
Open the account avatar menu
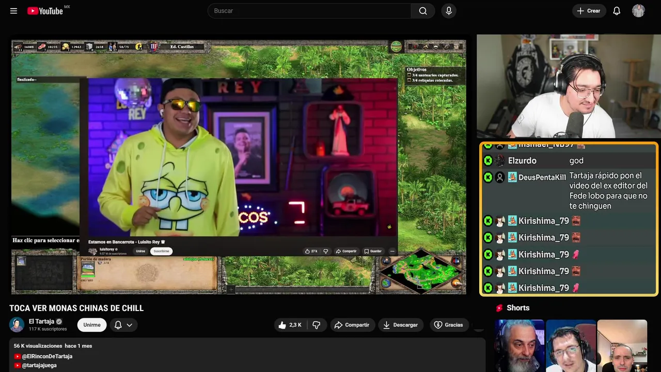pos(638,11)
